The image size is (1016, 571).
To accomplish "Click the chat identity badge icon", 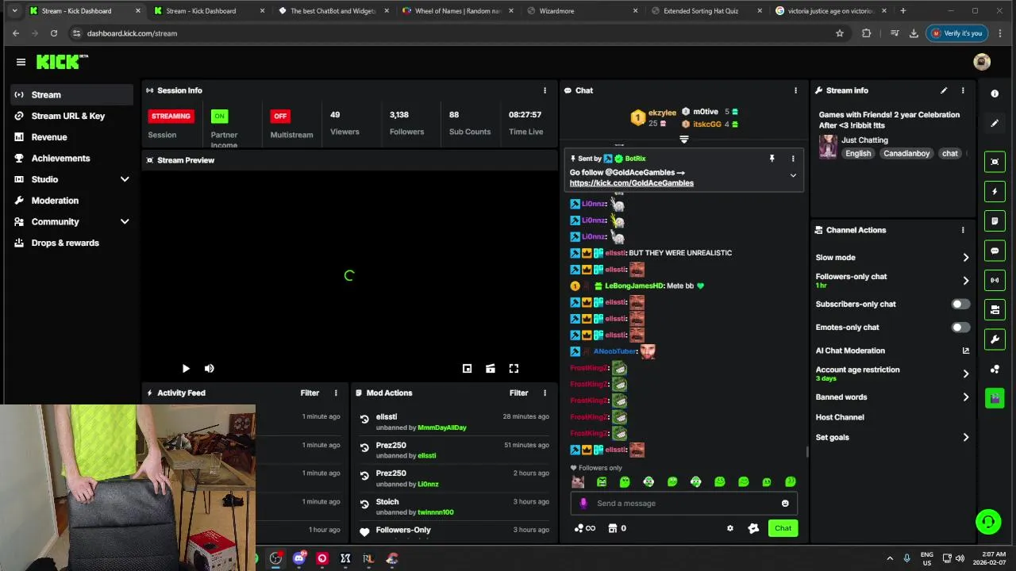I will tap(753, 528).
